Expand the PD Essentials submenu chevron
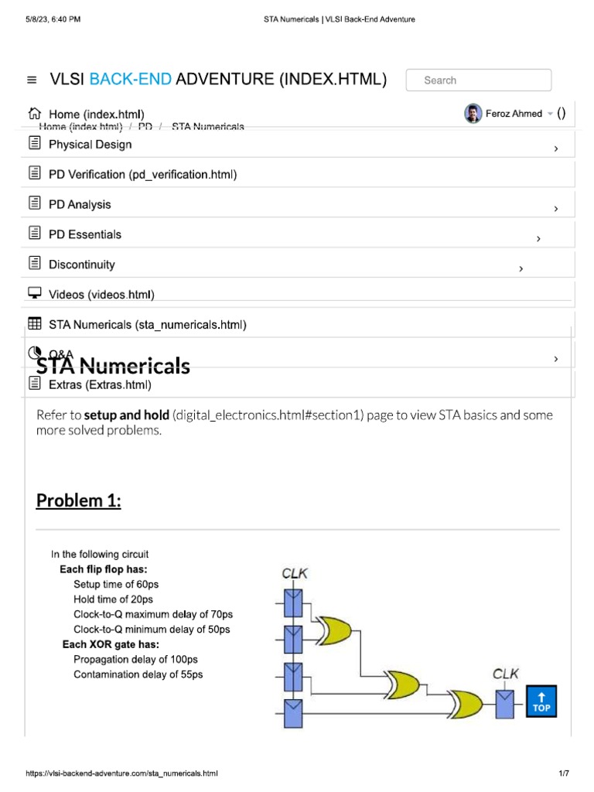 click(x=538, y=239)
